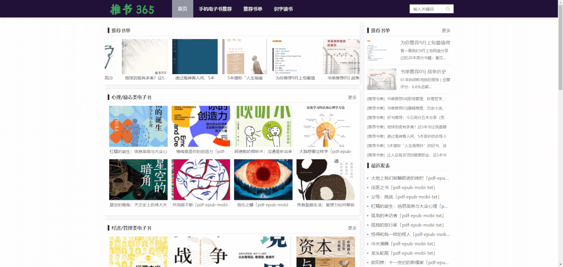
Task: Click the 输入关键词 search input field
Action: tap(427, 9)
